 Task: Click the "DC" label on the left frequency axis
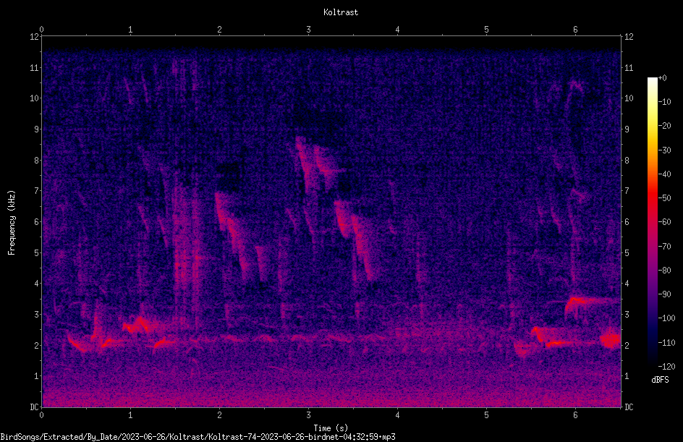click(34, 407)
